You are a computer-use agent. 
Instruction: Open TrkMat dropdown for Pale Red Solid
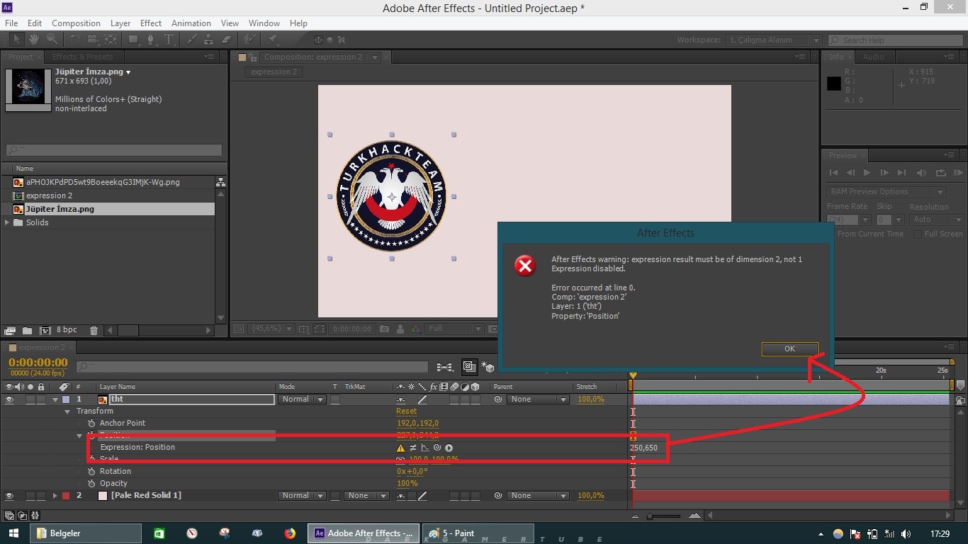click(x=367, y=496)
